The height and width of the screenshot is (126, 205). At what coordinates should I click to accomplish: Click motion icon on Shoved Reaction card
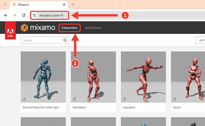[x=25, y=99]
